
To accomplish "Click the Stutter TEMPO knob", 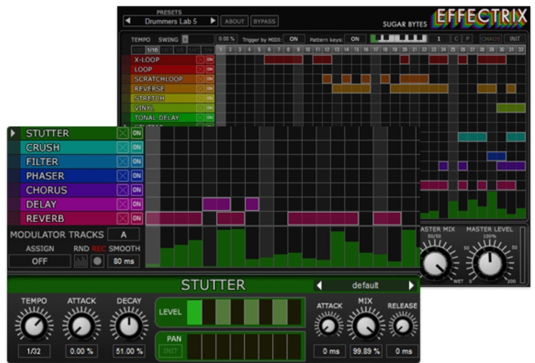I will point(34,325).
